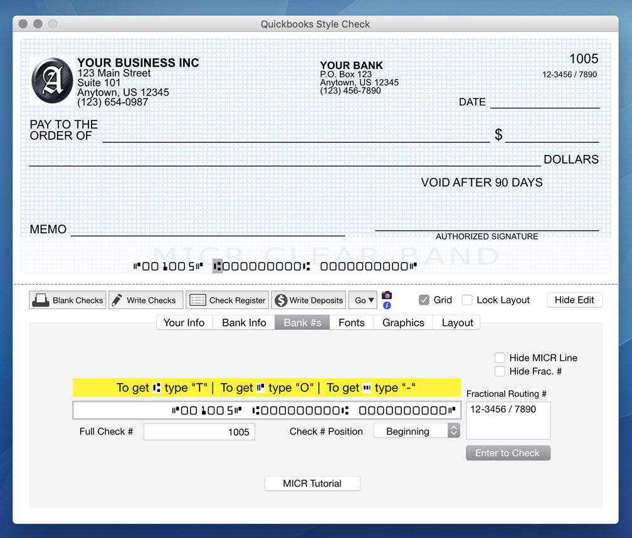Check Hide MICR Line

[500, 357]
